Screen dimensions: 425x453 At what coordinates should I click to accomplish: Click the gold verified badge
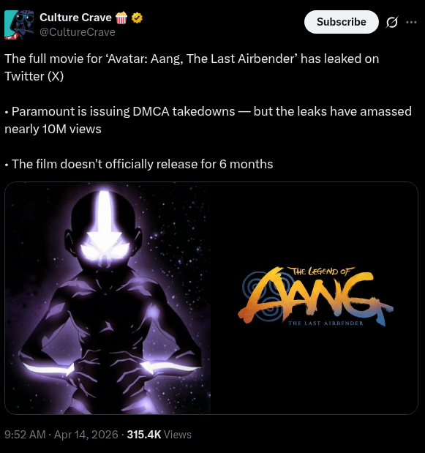click(137, 18)
